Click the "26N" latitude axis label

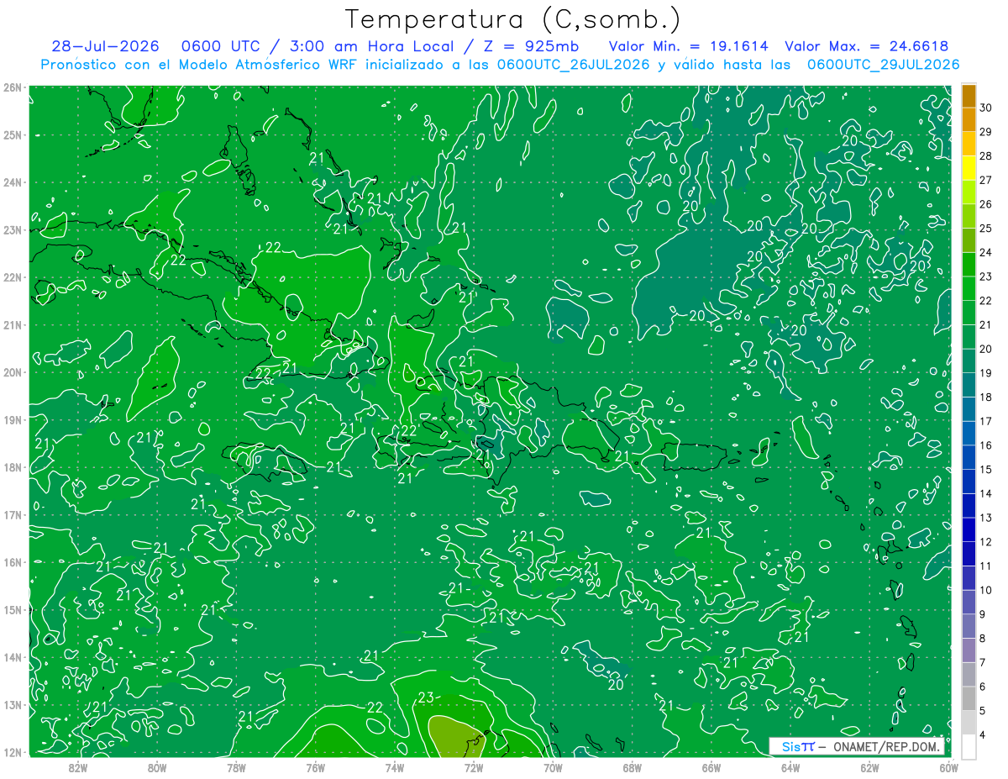coord(12,87)
